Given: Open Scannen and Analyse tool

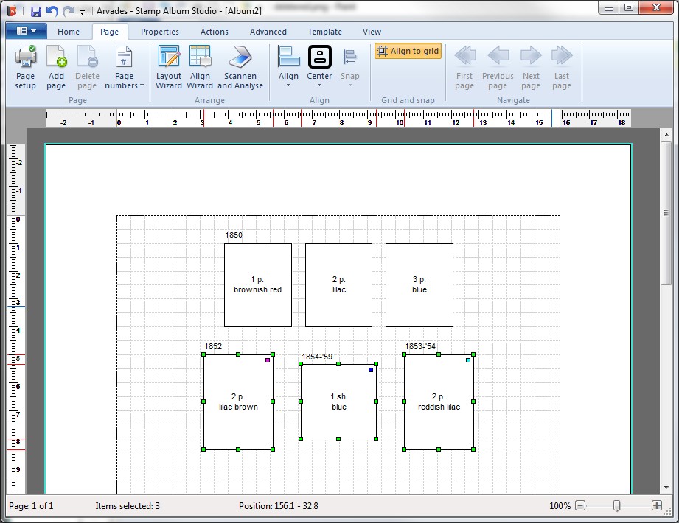Looking at the screenshot, I should pyautogui.click(x=240, y=68).
